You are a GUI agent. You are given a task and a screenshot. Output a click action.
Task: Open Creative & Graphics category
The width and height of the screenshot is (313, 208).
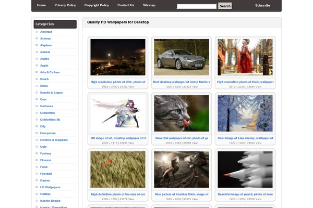pyautogui.click(x=54, y=140)
